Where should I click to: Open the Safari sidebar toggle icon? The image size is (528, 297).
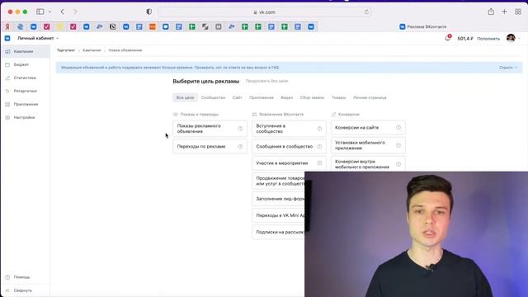(x=40, y=12)
